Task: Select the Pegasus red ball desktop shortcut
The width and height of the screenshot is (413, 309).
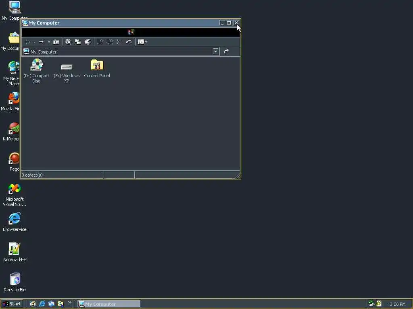Action: 14,162
